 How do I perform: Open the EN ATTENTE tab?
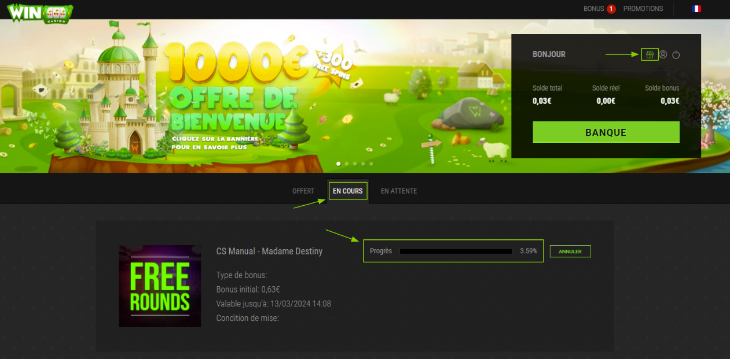pyautogui.click(x=398, y=191)
